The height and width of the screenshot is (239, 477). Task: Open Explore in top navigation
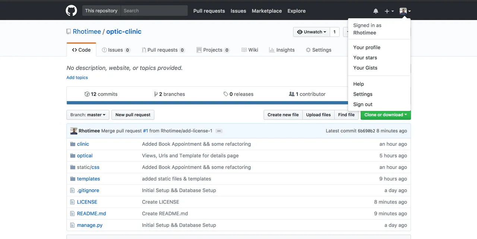click(x=297, y=11)
